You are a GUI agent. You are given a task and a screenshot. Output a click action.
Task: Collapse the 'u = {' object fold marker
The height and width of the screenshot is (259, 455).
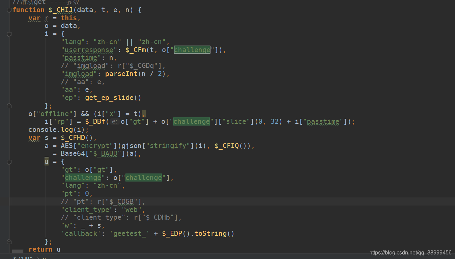pyautogui.click(x=9, y=162)
